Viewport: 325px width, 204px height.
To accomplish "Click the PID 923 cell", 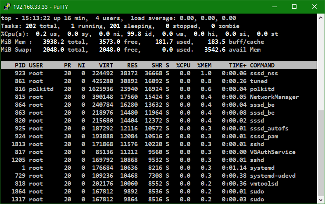I will [x=20, y=74].
